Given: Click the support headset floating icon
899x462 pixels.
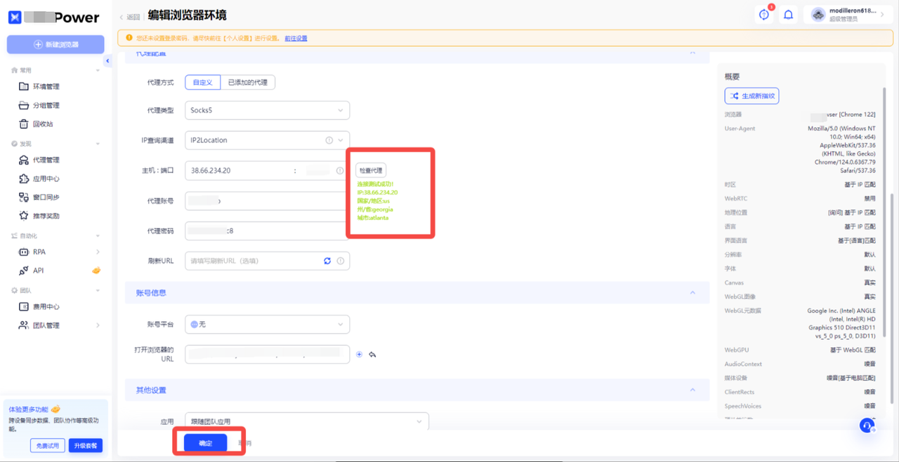Looking at the screenshot, I should (x=867, y=426).
